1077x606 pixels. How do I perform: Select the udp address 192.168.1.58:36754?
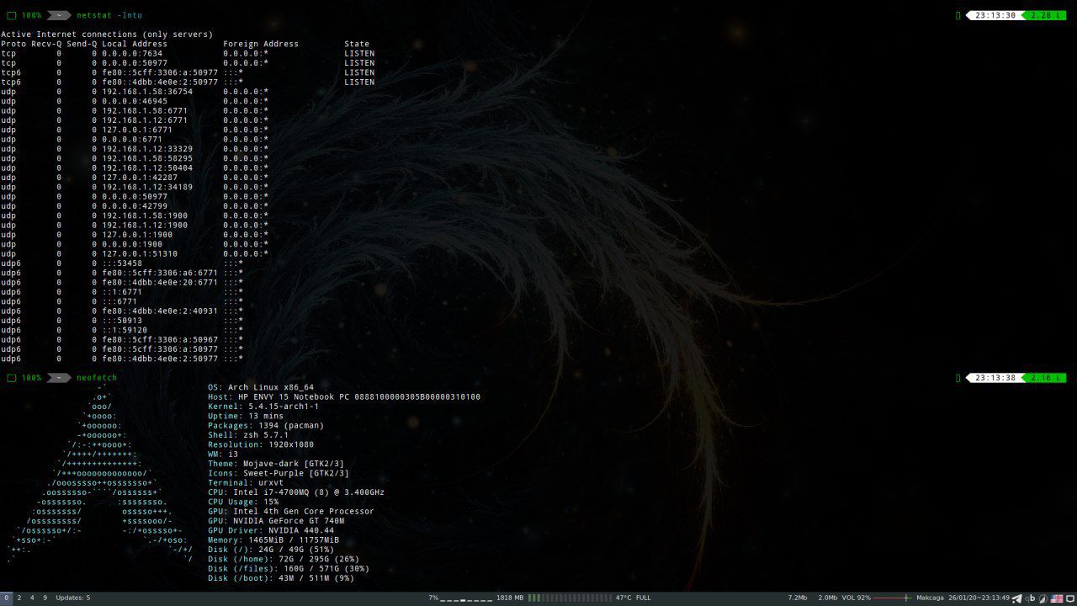(147, 92)
